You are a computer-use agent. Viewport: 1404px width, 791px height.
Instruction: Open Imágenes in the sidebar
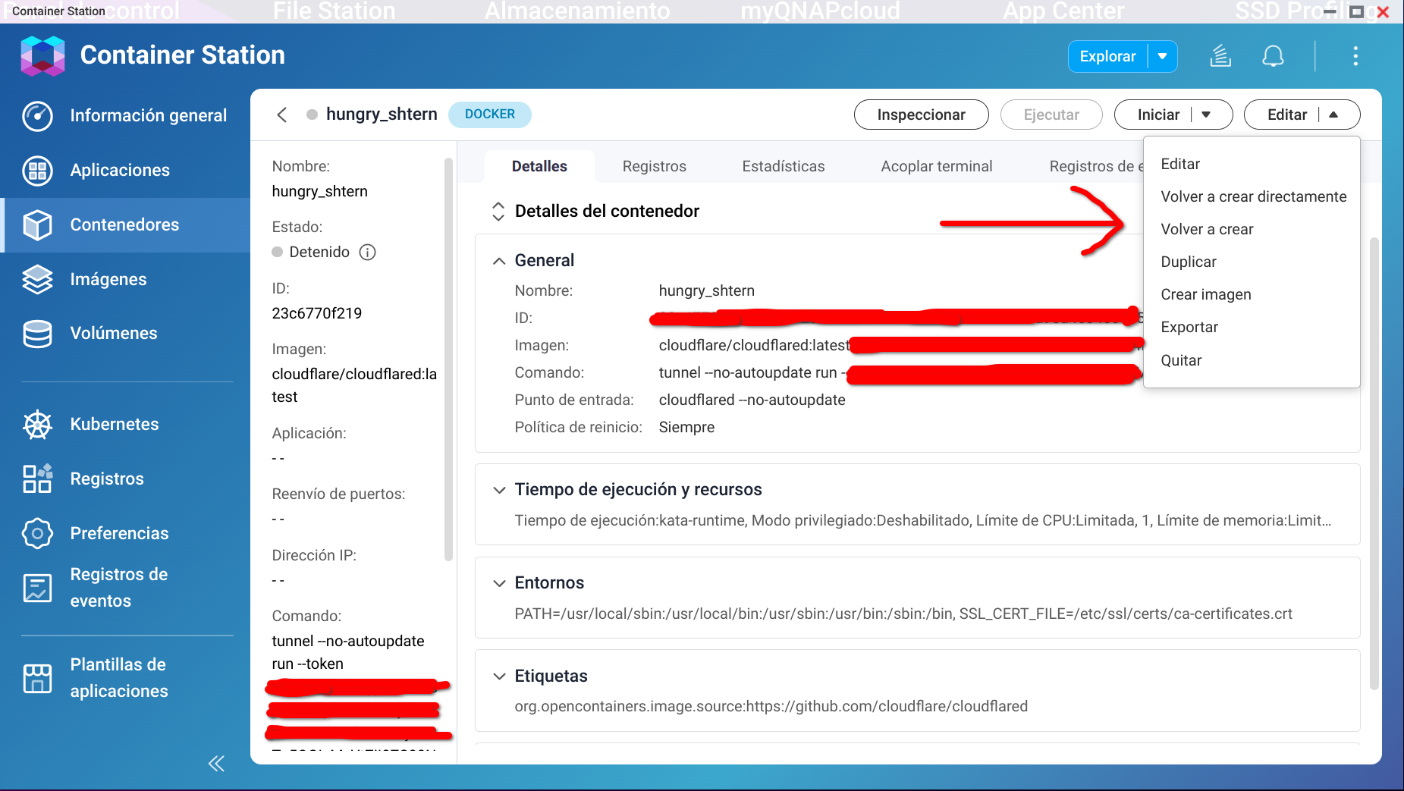point(108,279)
